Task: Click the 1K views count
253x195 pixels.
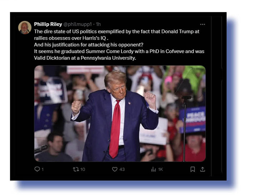Action: 161,169
